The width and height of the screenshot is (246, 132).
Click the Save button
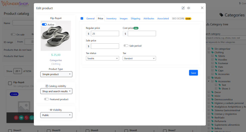point(193,73)
